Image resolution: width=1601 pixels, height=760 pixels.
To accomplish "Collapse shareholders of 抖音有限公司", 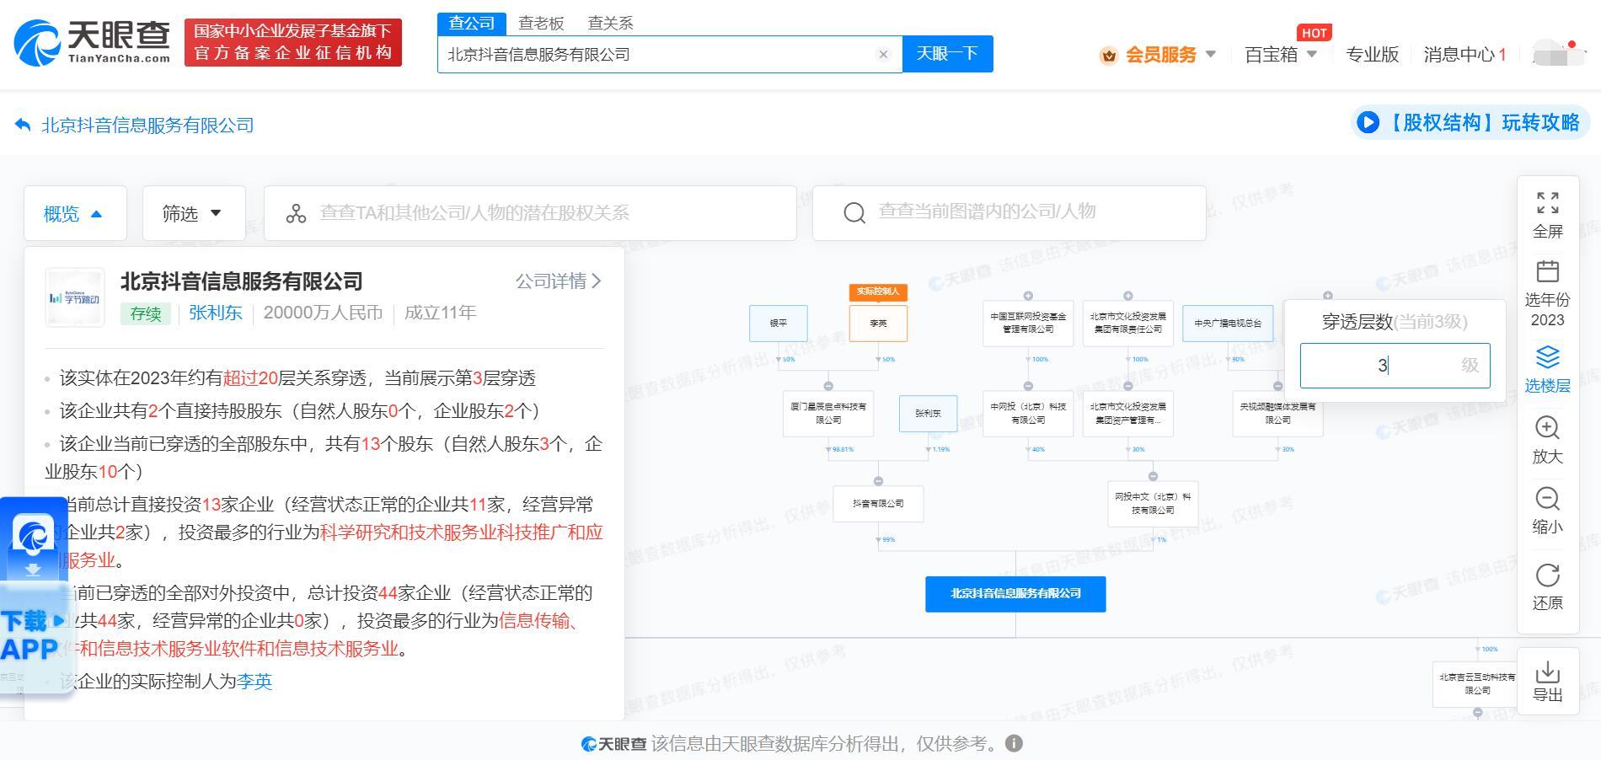I will point(878,481).
